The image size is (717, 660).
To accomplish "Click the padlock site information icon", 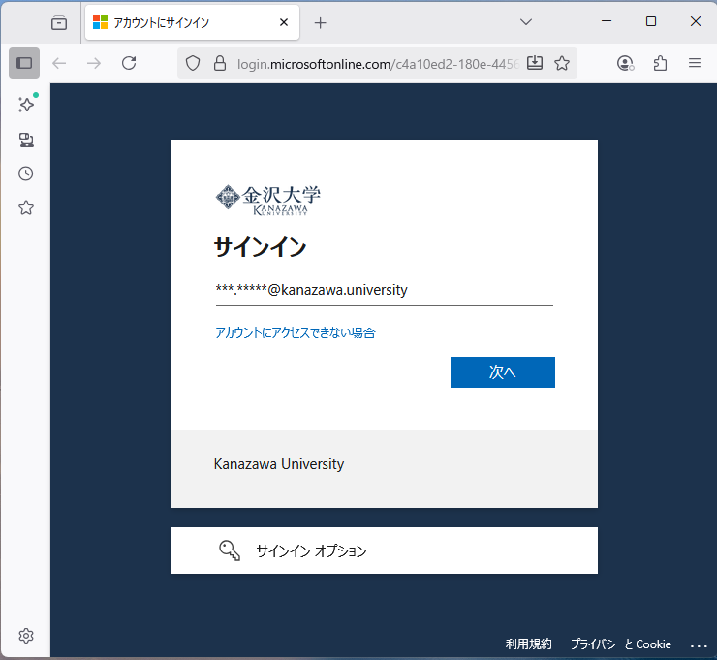I will click(219, 63).
